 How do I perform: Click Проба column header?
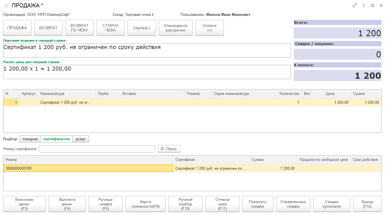(x=108, y=94)
